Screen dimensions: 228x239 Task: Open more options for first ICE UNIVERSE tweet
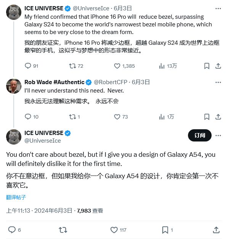(218, 8)
